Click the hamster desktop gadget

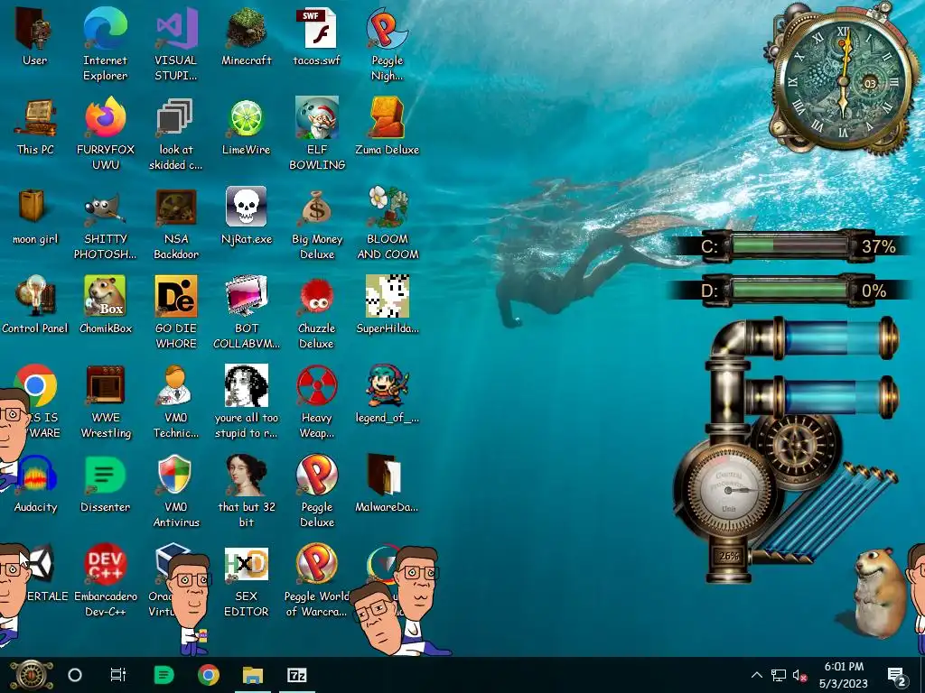(878, 593)
